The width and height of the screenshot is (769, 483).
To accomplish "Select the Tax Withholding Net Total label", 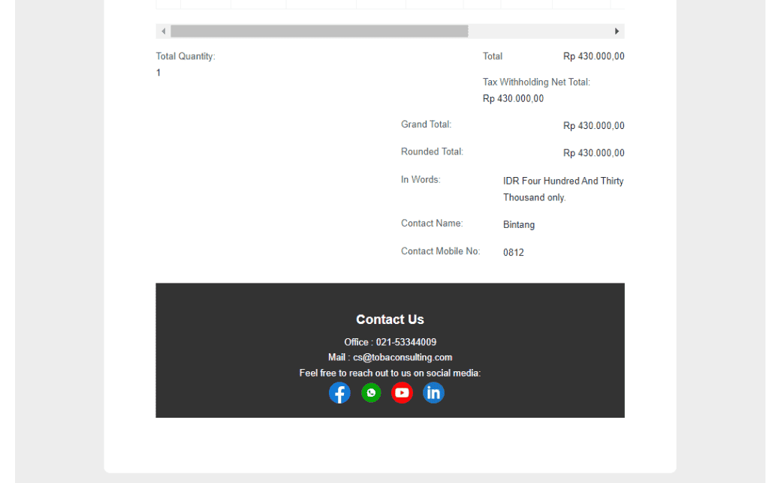I will pyautogui.click(x=536, y=82).
